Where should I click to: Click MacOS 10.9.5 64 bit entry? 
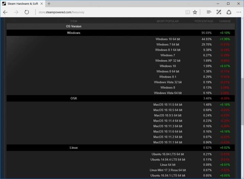pos(168,116)
